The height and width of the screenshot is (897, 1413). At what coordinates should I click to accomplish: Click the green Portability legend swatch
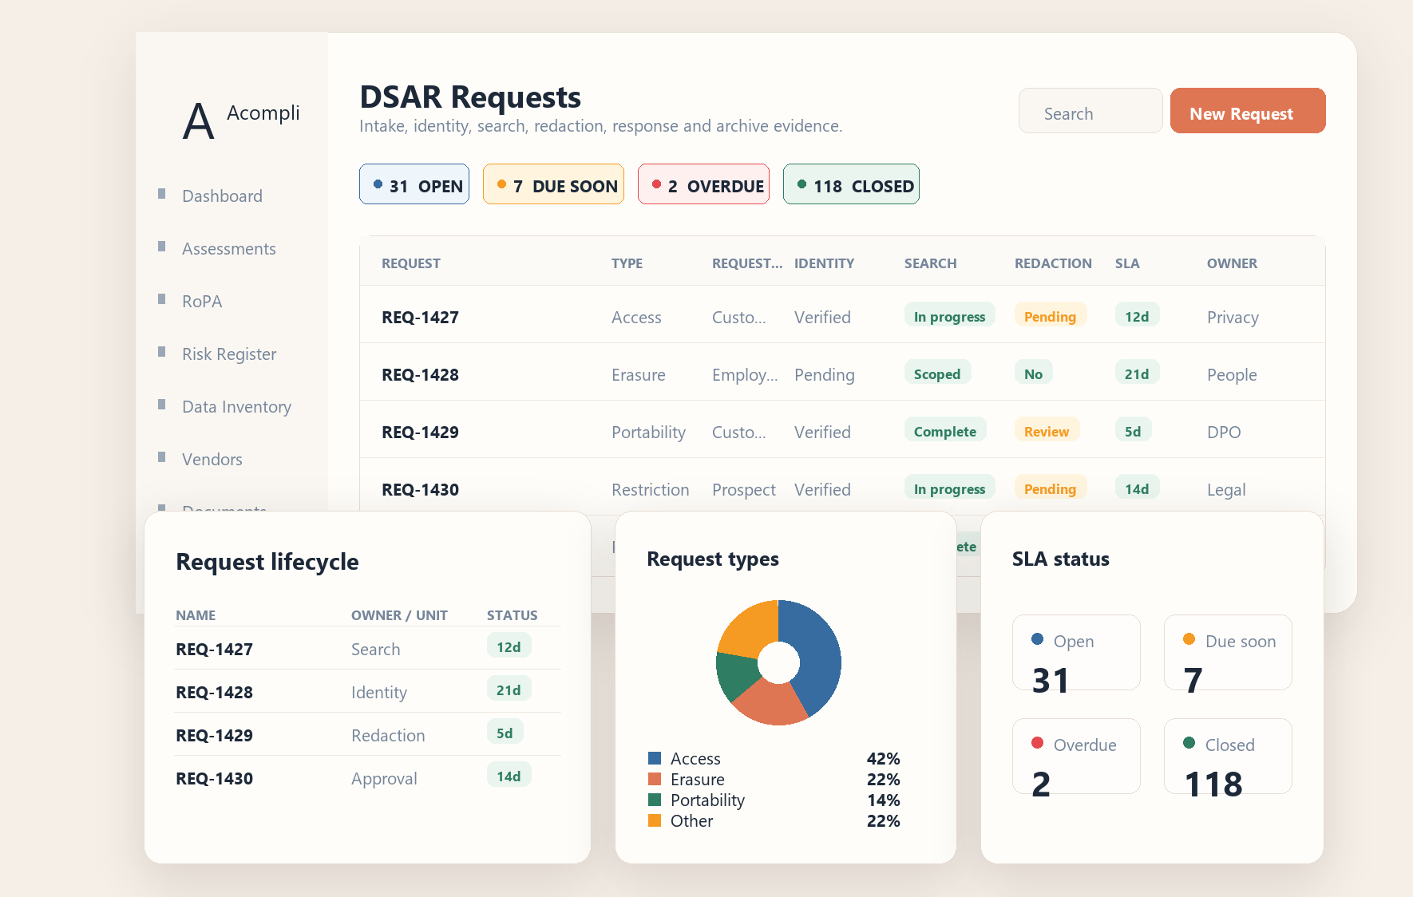[x=655, y=800]
